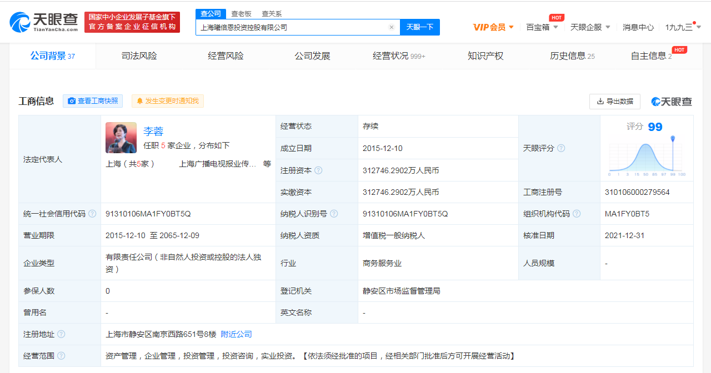Click the national SME fund certification banner
This screenshot has height=373, width=711.
[x=132, y=22]
